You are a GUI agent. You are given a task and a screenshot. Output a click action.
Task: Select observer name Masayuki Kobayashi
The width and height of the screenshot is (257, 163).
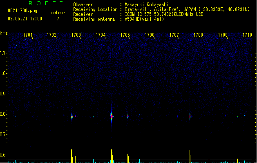(147, 4)
